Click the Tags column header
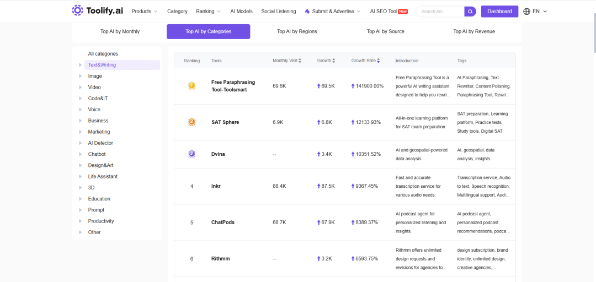This screenshot has height=282, width=596. [462, 61]
